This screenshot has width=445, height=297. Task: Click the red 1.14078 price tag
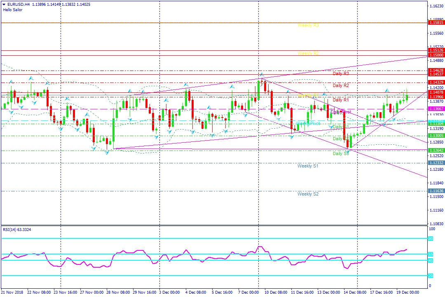click(x=436, y=92)
